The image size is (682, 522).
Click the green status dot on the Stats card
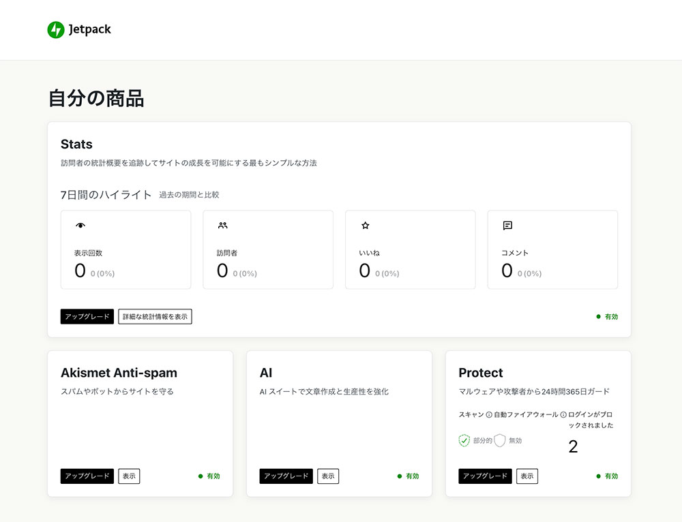[599, 316]
